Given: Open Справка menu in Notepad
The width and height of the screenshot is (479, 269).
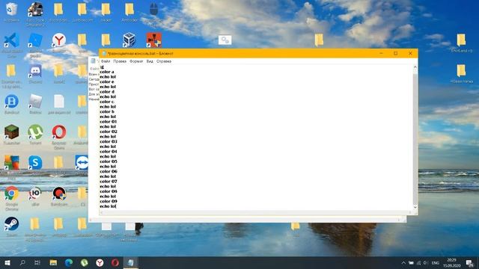Looking at the screenshot, I should point(164,61).
